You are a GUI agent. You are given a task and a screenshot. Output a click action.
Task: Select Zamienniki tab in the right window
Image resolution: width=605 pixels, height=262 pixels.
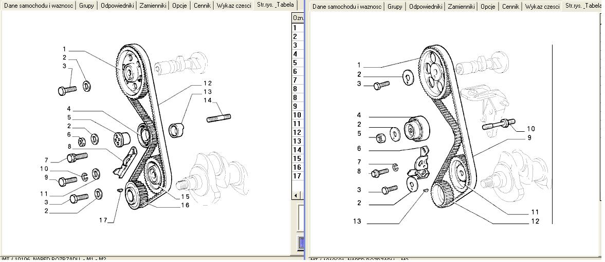[460, 7]
